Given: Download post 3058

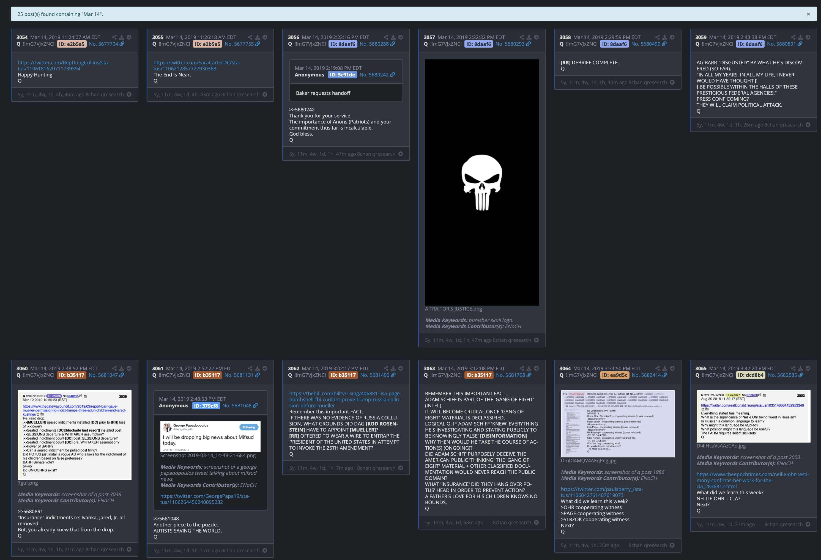Looking at the screenshot, I should click(x=664, y=37).
